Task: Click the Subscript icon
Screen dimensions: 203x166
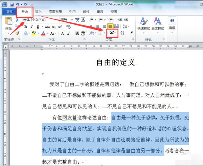Action: point(54,27)
